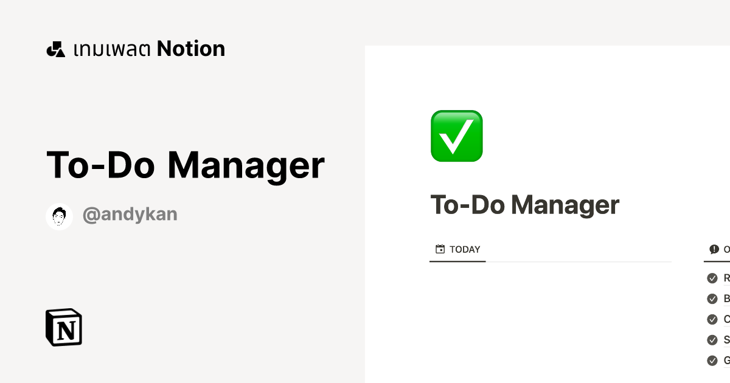Click the exclamation speech-bubble overdue icon
Viewport: 730px width, 383px height.
(x=714, y=249)
